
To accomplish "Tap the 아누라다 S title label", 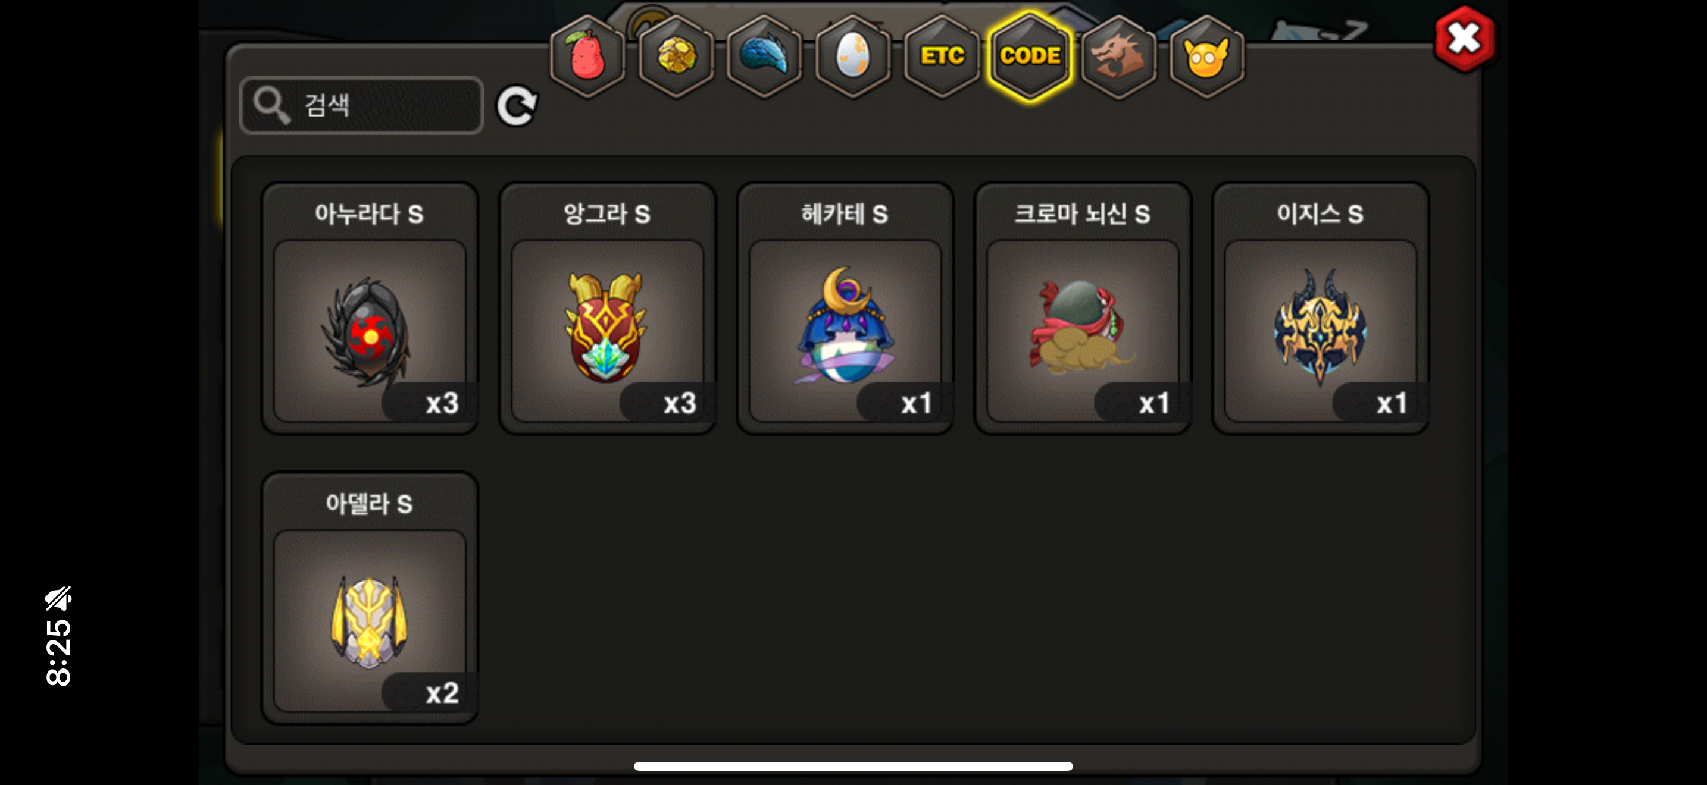I will [369, 213].
